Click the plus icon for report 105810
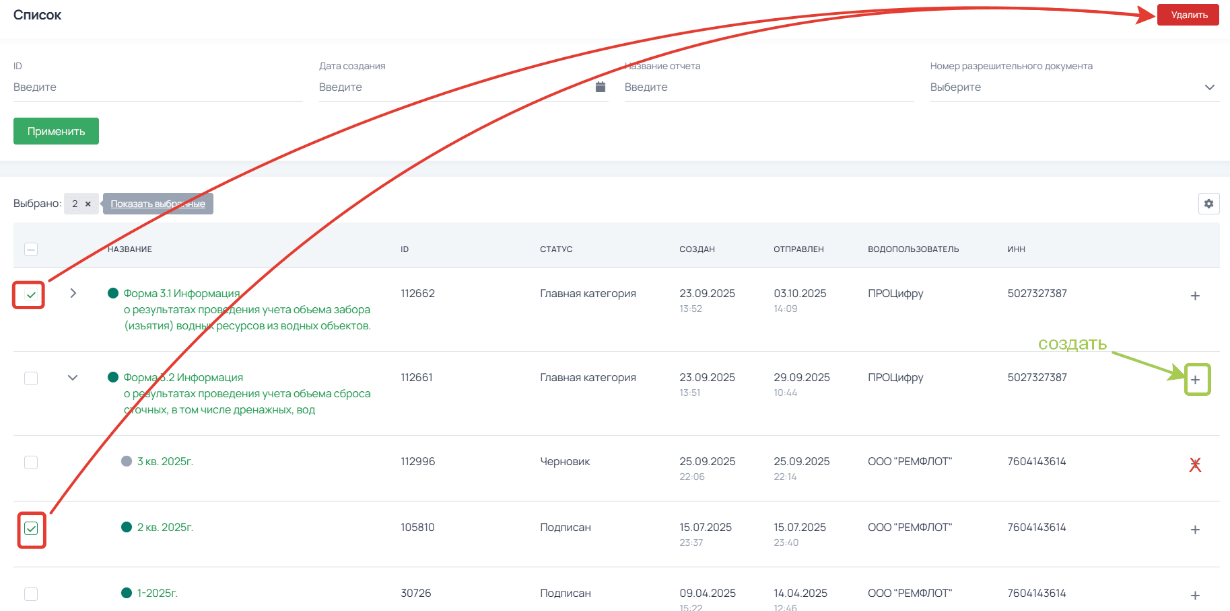The width and height of the screenshot is (1230, 611). click(1195, 530)
